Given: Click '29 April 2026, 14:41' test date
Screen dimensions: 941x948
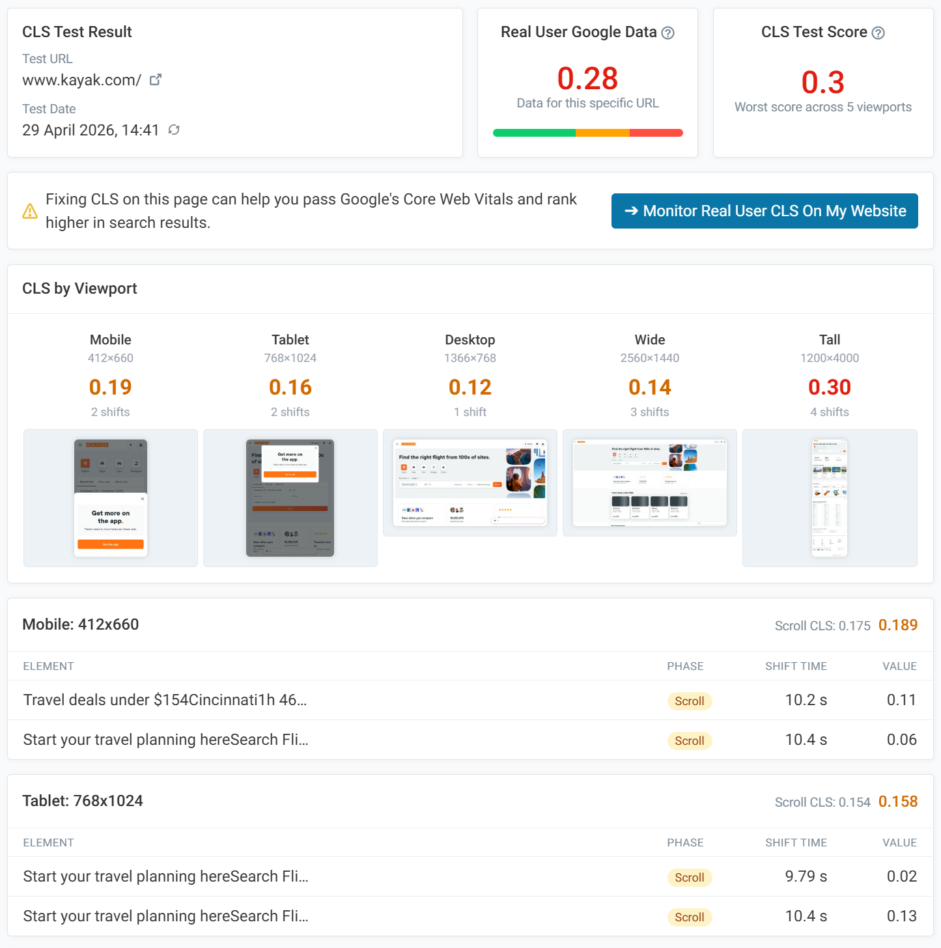Looking at the screenshot, I should click(x=91, y=130).
